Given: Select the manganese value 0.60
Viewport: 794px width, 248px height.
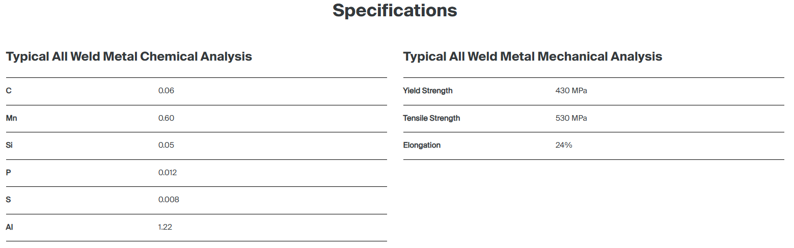Looking at the screenshot, I should pyautogui.click(x=166, y=118).
